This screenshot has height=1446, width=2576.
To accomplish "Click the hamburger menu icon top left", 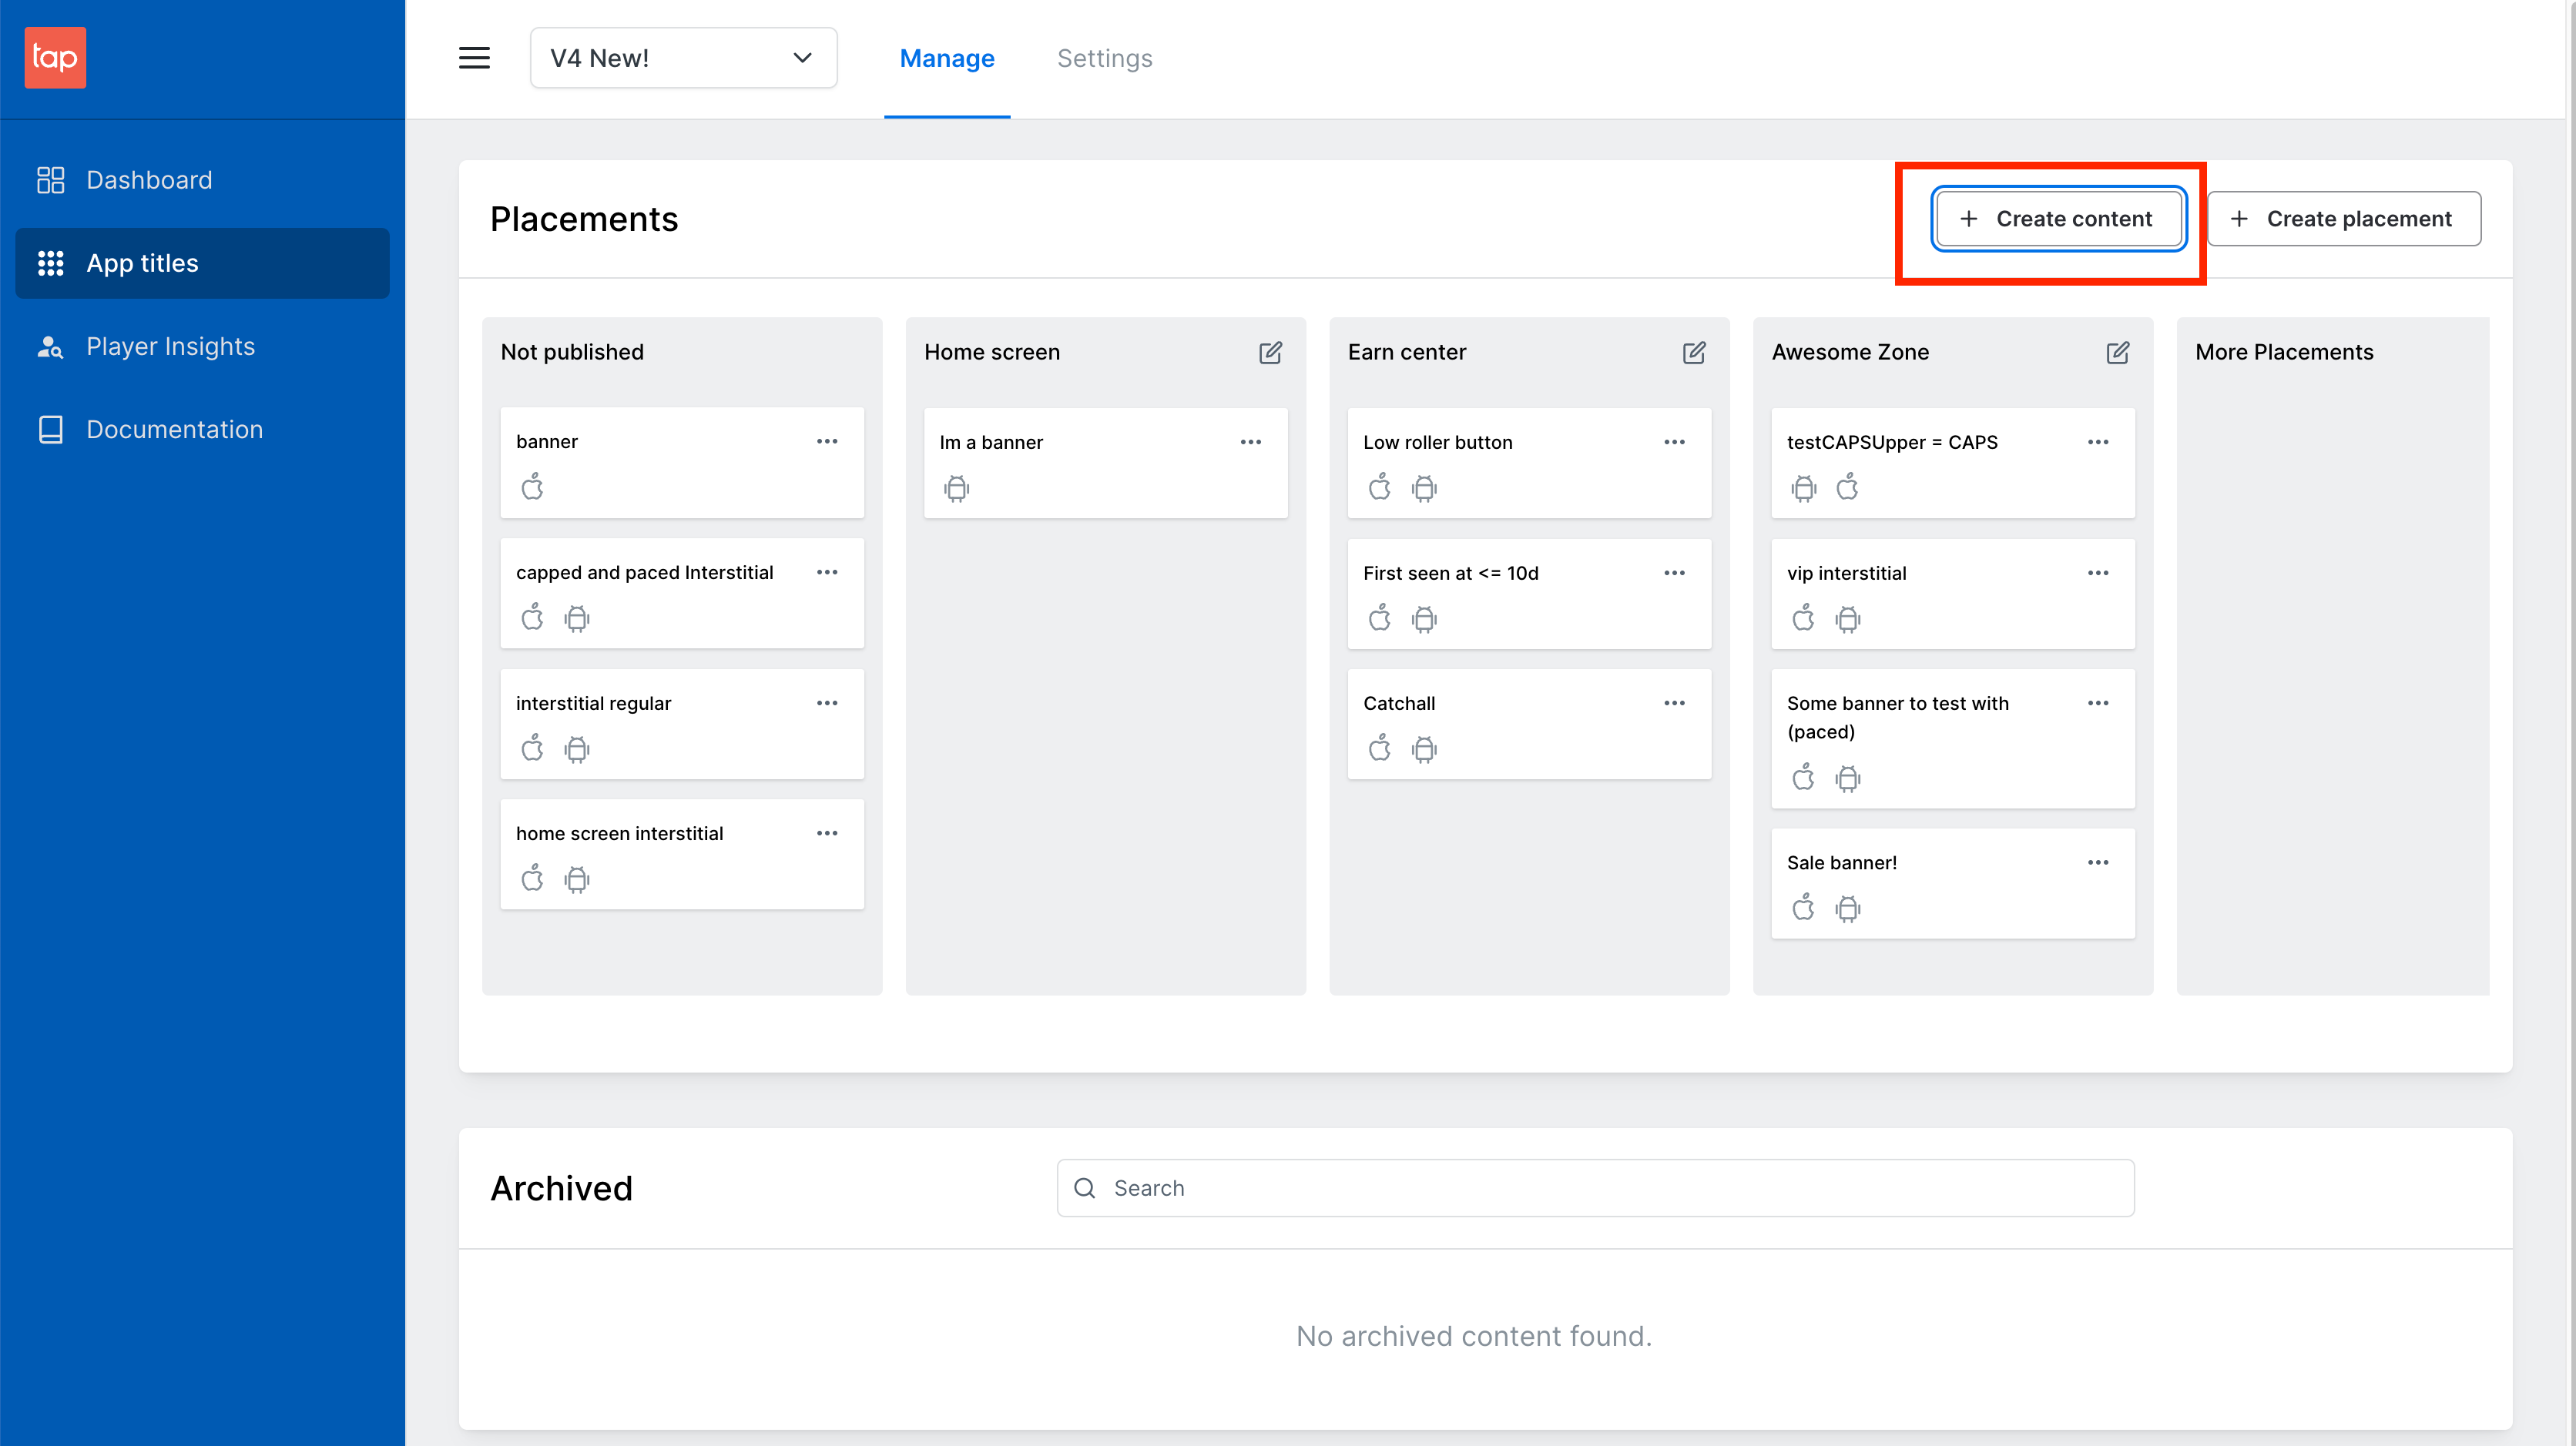I will point(475,59).
